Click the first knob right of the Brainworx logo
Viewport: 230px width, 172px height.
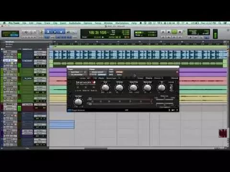tap(105, 88)
